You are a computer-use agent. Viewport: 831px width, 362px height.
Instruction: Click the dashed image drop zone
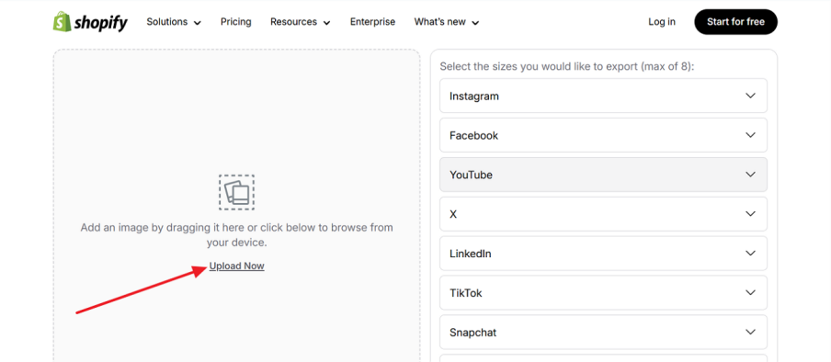[x=236, y=206]
